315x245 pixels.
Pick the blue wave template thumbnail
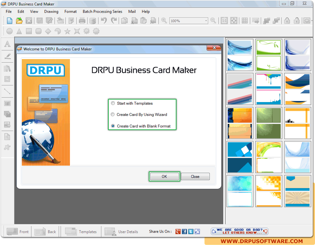(x=240, y=55)
